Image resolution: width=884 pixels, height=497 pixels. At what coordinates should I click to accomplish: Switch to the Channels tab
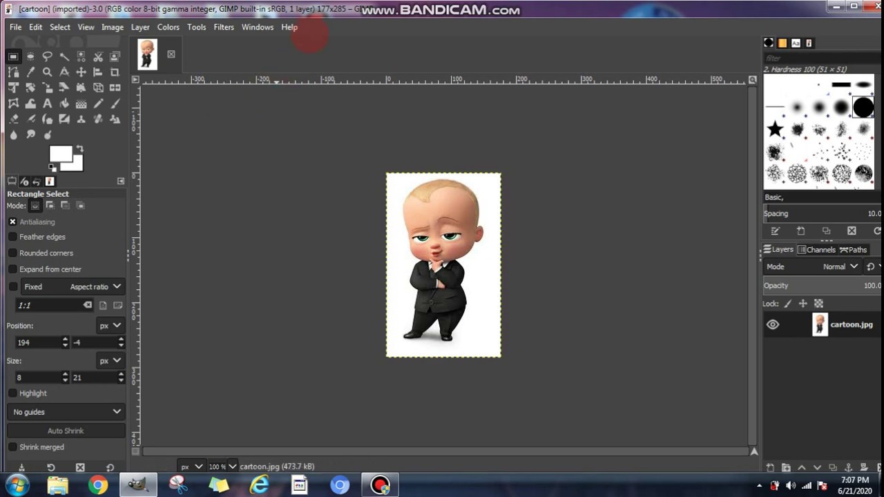coord(817,250)
